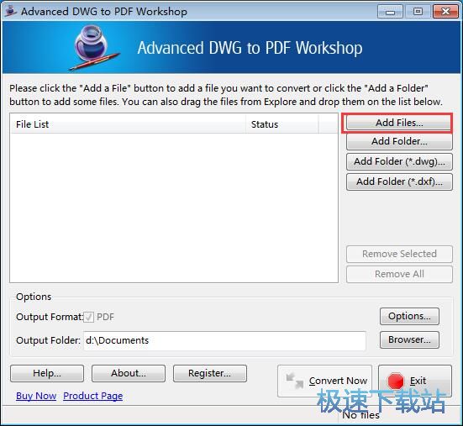Image resolution: width=463 pixels, height=426 pixels.
Task: Click the ink bottle logo in banner
Action: point(93,47)
